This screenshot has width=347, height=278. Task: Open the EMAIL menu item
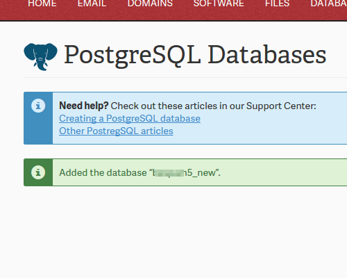point(92,3)
